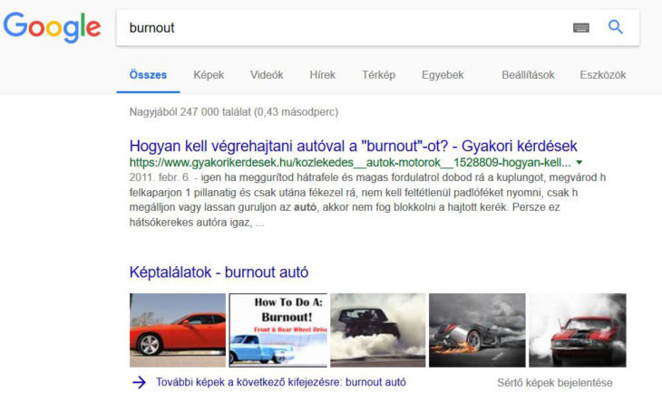Click the blue search magnifier icon

(615, 27)
